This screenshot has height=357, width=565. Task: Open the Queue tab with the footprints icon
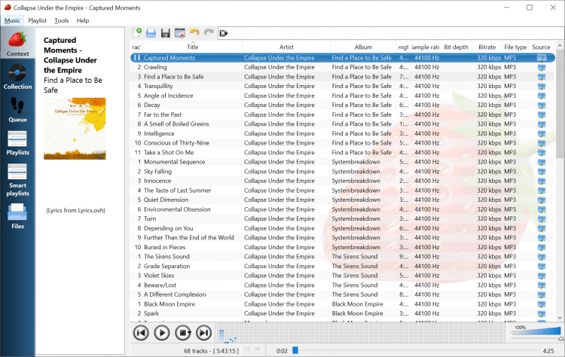17,110
